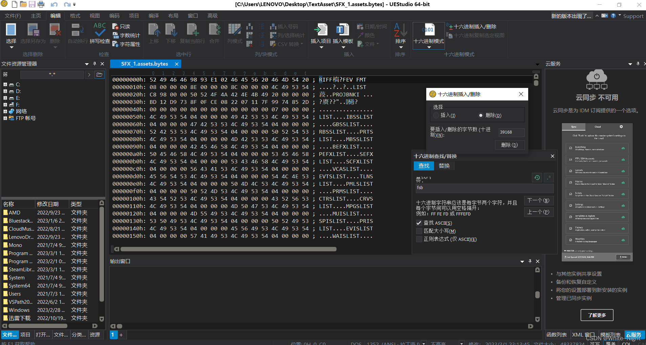Click the 删除(D) button in insert/delete dialog
Viewport: 646px width, 345px height.
tap(510, 145)
